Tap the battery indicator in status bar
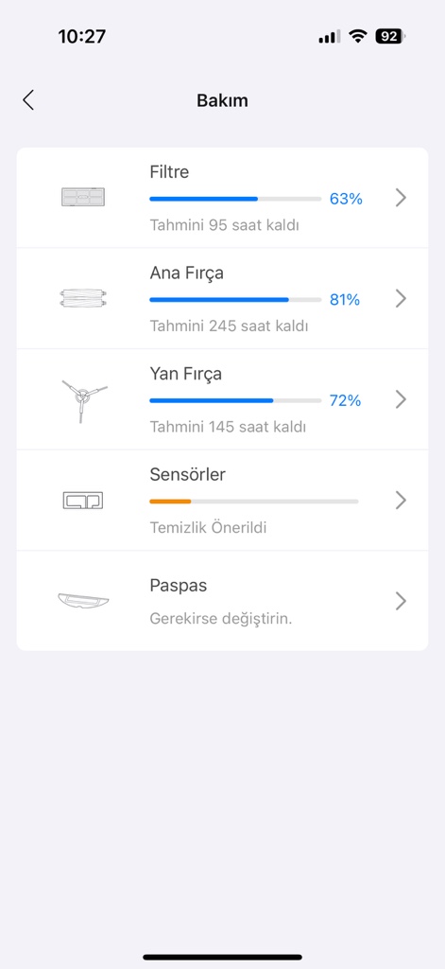445x969 pixels. click(391, 37)
